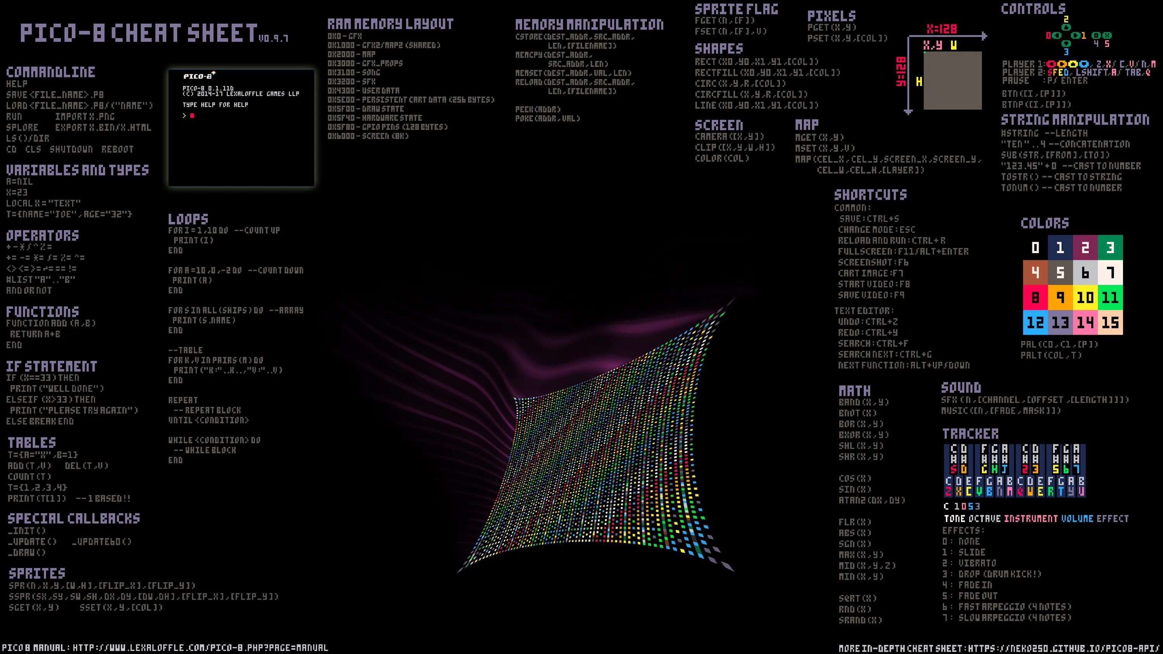
Task: Click Player 1's blue down arrow icon
Action: 1084,64
